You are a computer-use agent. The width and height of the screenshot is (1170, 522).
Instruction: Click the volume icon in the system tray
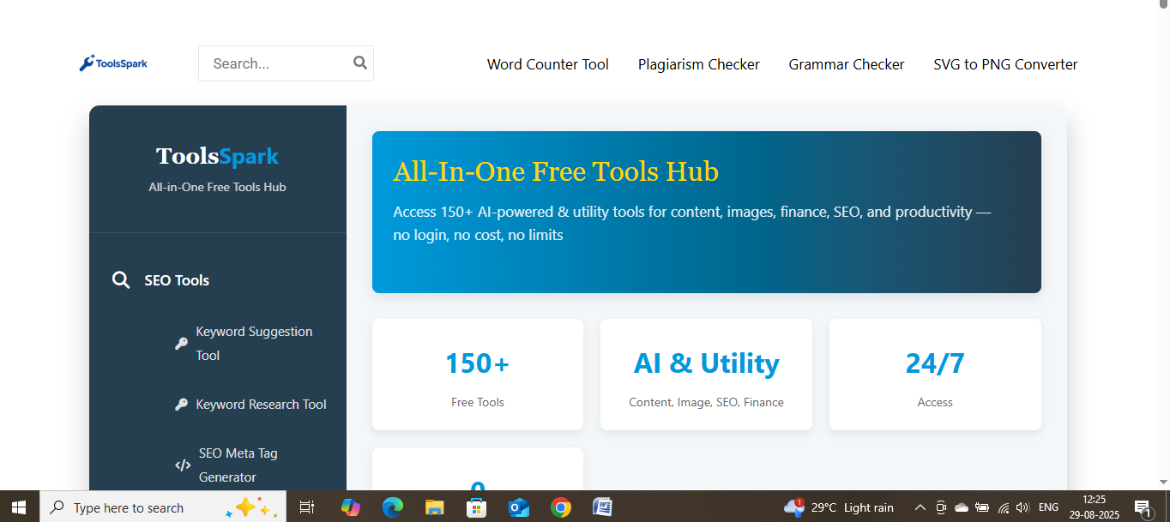pos(1022,507)
